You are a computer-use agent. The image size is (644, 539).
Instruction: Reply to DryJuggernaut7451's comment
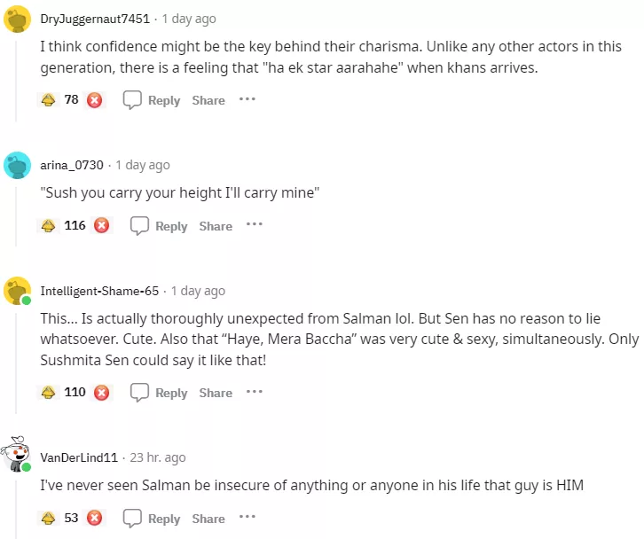tap(152, 100)
